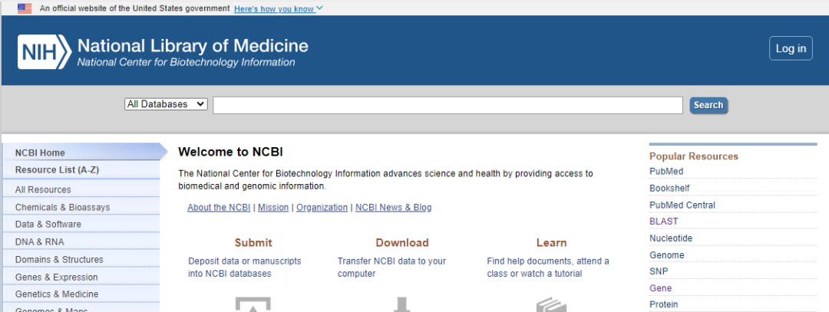Click into the search text field

(448, 105)
